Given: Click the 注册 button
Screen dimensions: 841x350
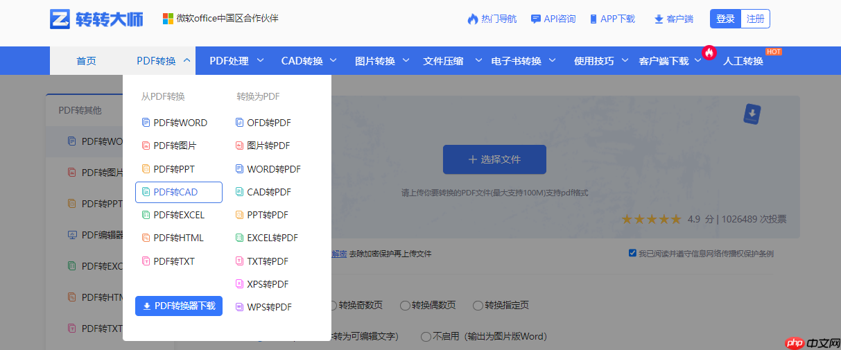Looking at the screenshot, I should point(756,19).
